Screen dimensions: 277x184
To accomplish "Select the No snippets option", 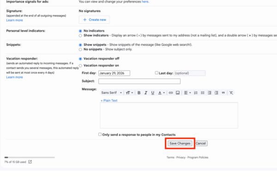I will [x=81, y=49].
